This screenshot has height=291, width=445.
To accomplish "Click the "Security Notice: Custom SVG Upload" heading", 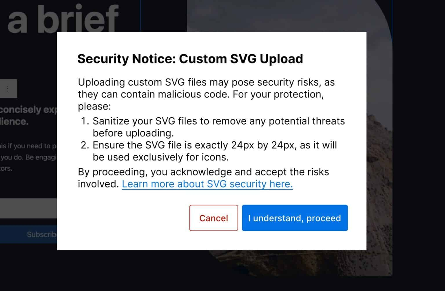I will tap(190, 59).
